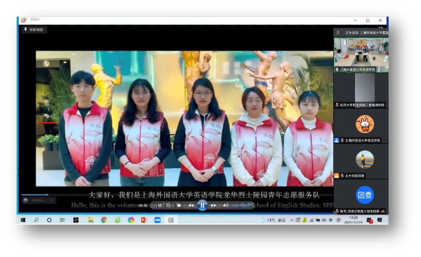Click the video progress bar above input box
Screen dimensions: 421x257
(x=35, y=195)
